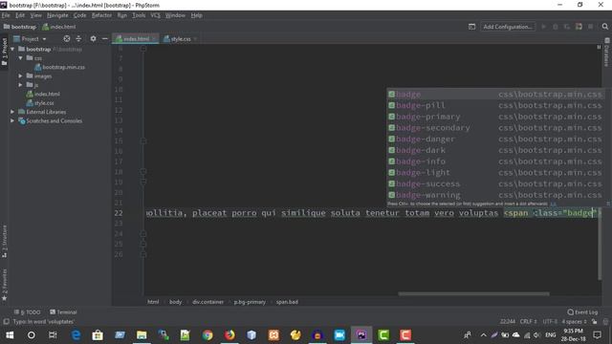Open Project panel settings gear

(x=93, y=38)
